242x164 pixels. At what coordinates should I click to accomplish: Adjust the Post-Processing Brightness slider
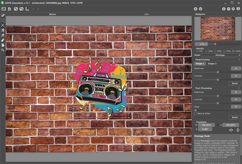(218, 96)
